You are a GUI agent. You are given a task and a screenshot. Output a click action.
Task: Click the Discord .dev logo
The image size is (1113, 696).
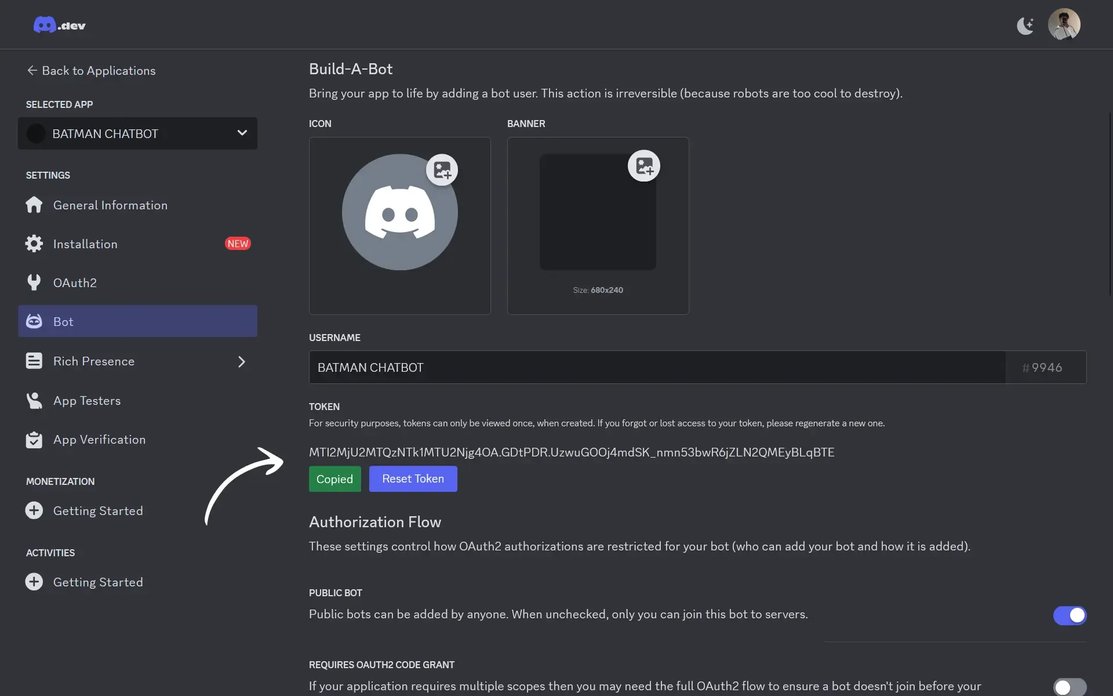pos(58,24)
